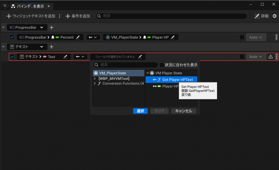279x170 pixels.
Task: Click plus icon next to ProgressBar group
Action: (51, 28)
